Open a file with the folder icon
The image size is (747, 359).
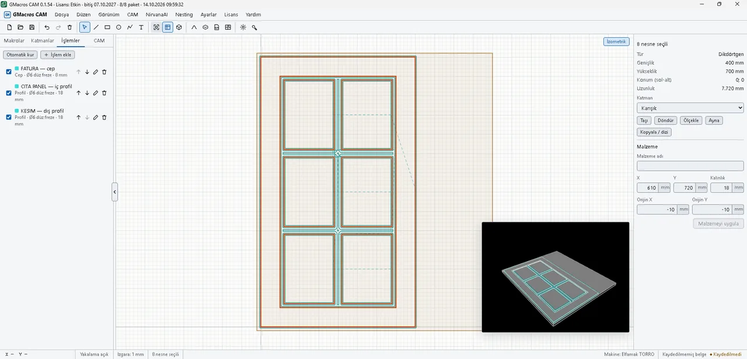coord(20,27)
